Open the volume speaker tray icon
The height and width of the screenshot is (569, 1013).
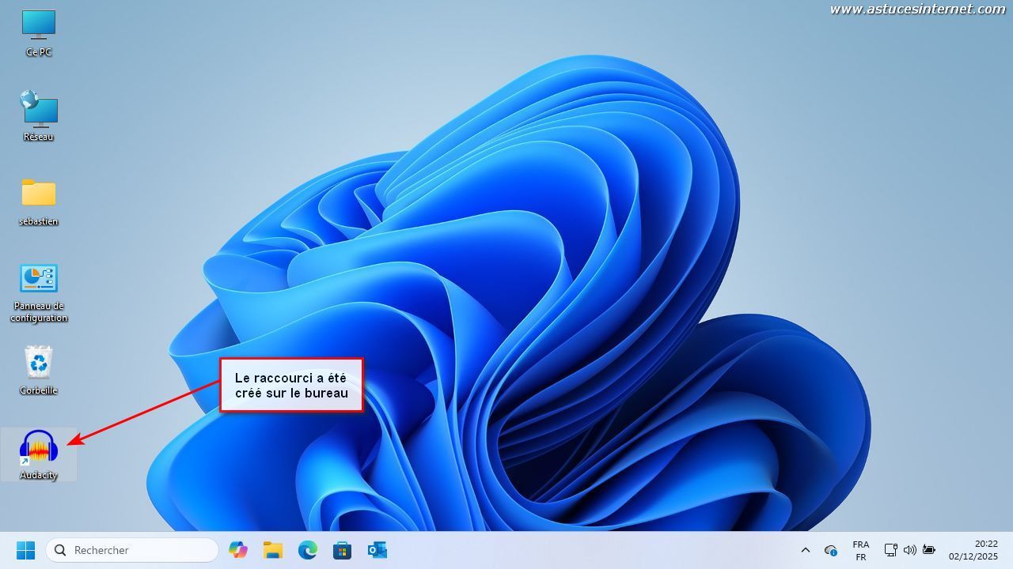point(909,550)
